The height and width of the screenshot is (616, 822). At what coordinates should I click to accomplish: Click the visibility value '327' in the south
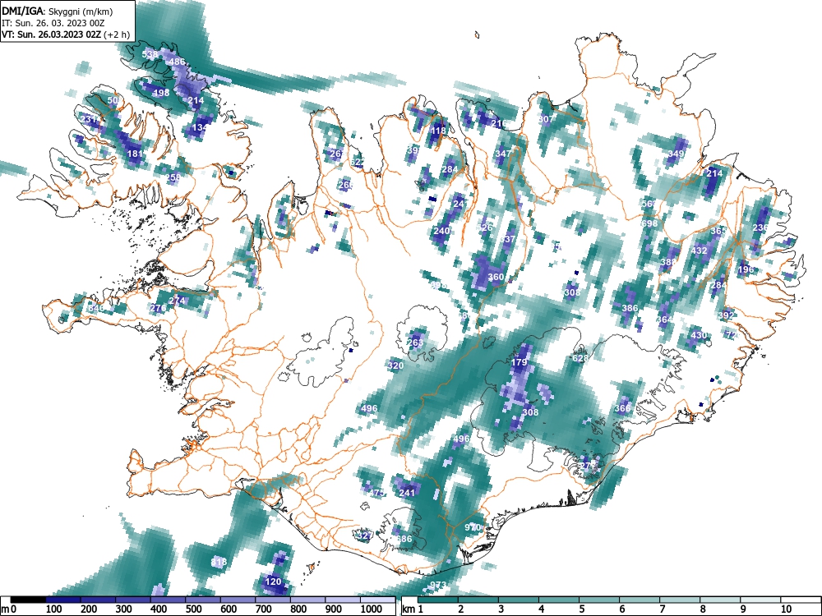(365, 536)
